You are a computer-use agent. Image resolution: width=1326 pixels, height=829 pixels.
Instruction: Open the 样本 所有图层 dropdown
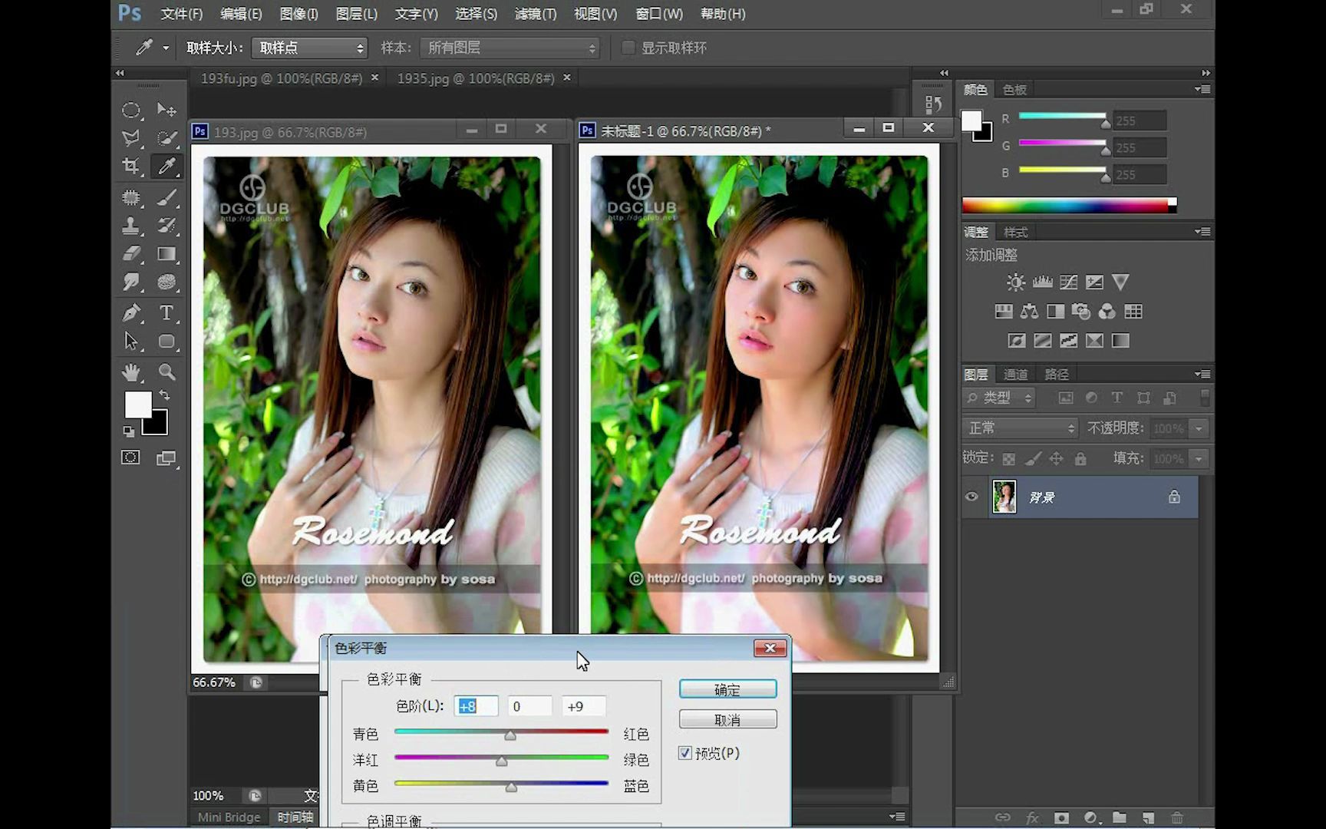[x=510, y=48]
